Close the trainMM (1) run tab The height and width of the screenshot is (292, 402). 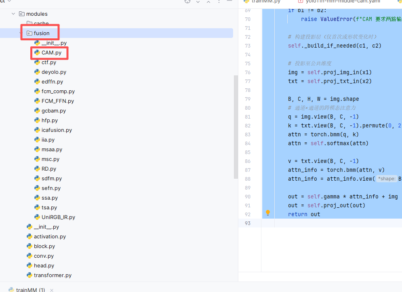pyautogui.click(x=52, y=290)
